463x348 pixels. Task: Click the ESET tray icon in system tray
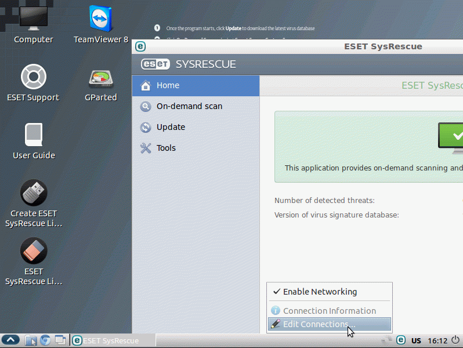pyautogui.click(x=401, y=340)
